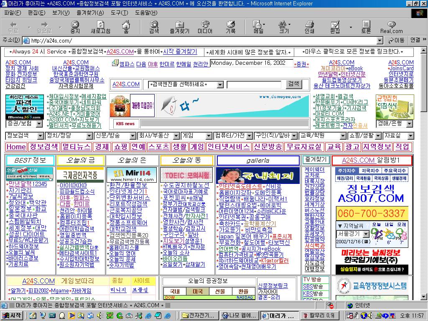The height and width of the screenshot is (321, 428).
Task: Open the 검색 panel from the browser toolbar
Action: tap(154, 27)
